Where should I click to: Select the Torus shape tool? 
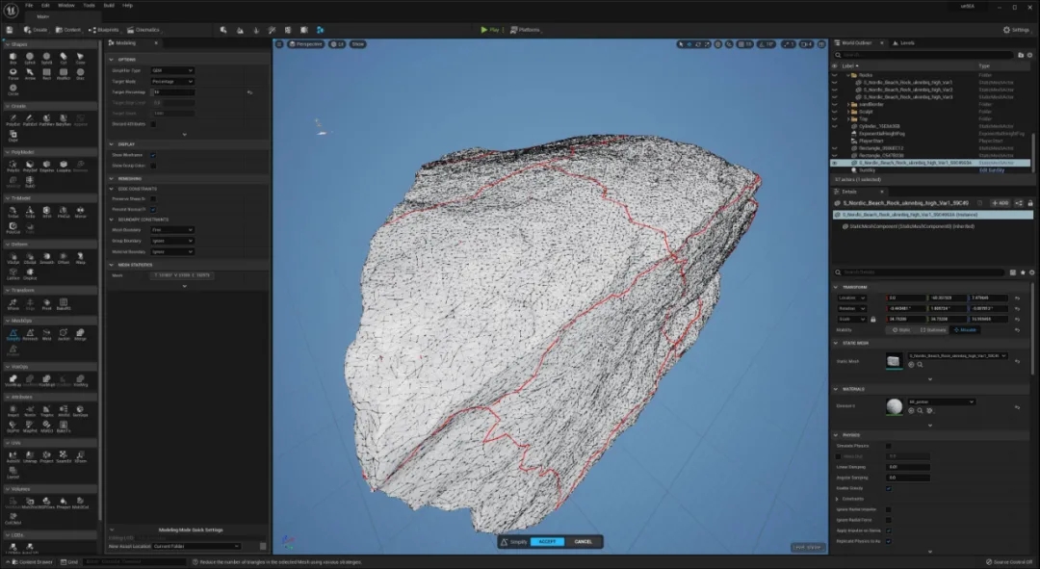13,73
